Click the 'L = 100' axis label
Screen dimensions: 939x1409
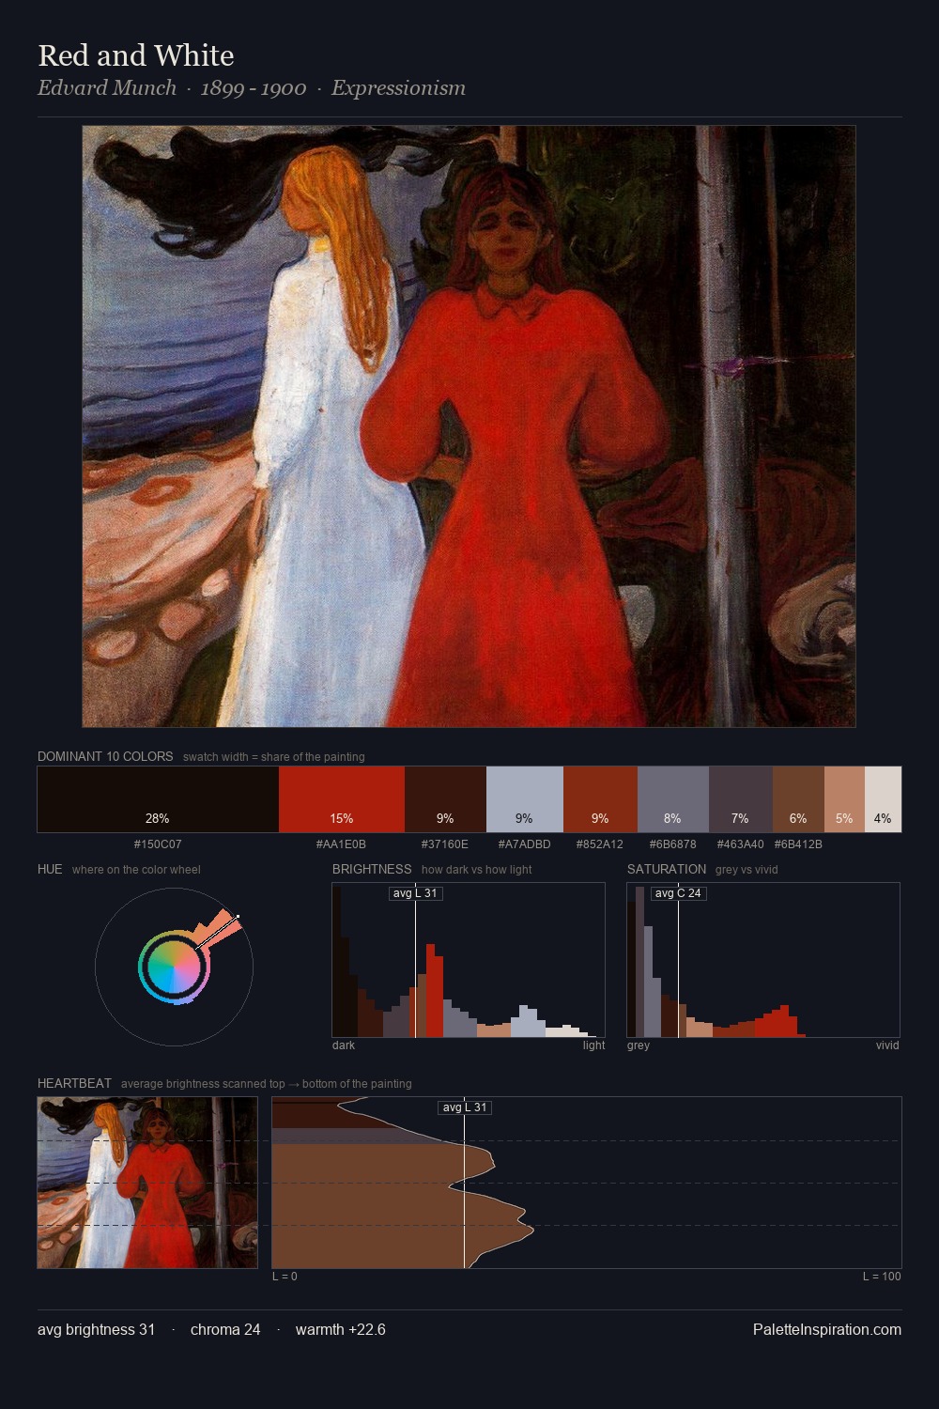(x=882, y=1277)
